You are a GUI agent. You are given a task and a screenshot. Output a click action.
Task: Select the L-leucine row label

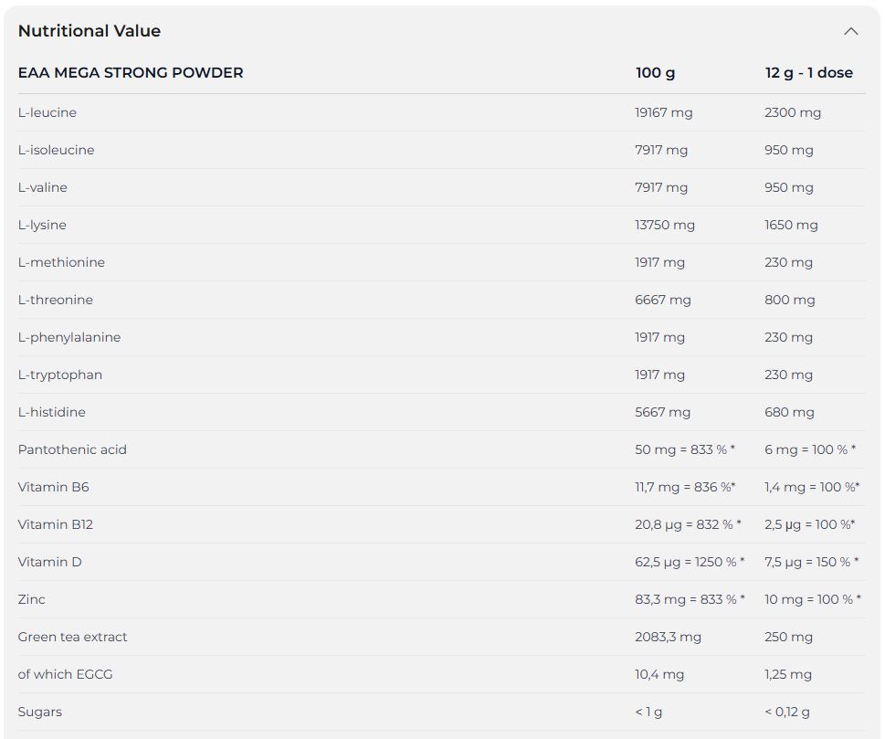coord(47,112)
